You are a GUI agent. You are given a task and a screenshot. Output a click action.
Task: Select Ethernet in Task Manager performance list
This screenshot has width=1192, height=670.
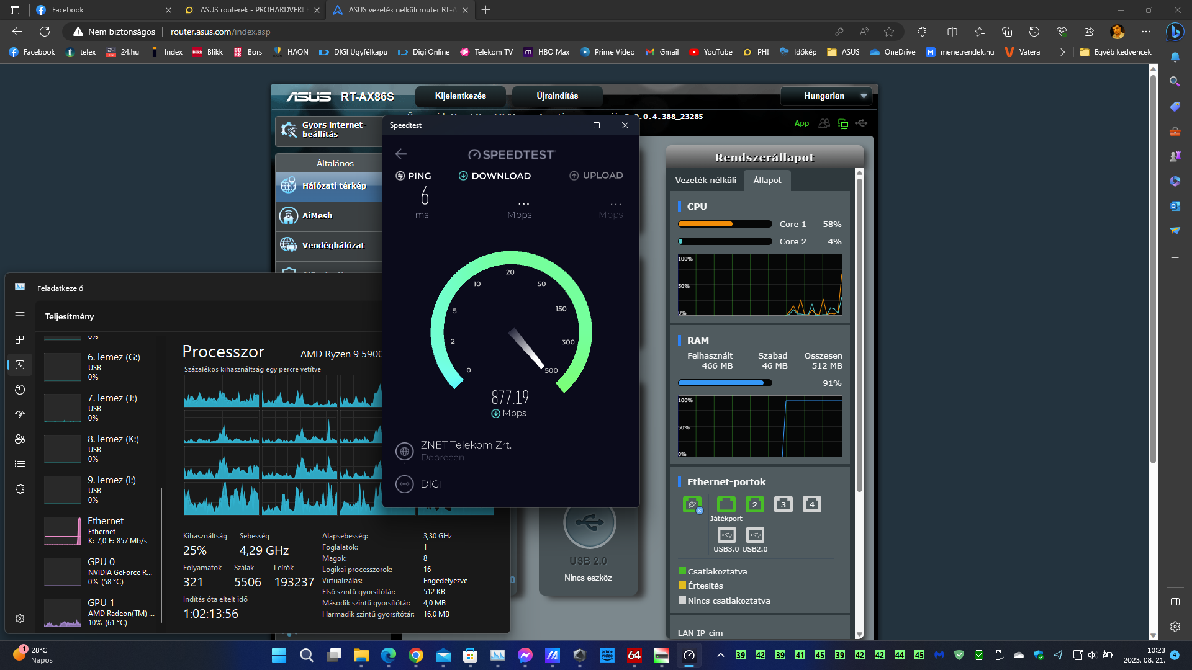tap(99, 530)
